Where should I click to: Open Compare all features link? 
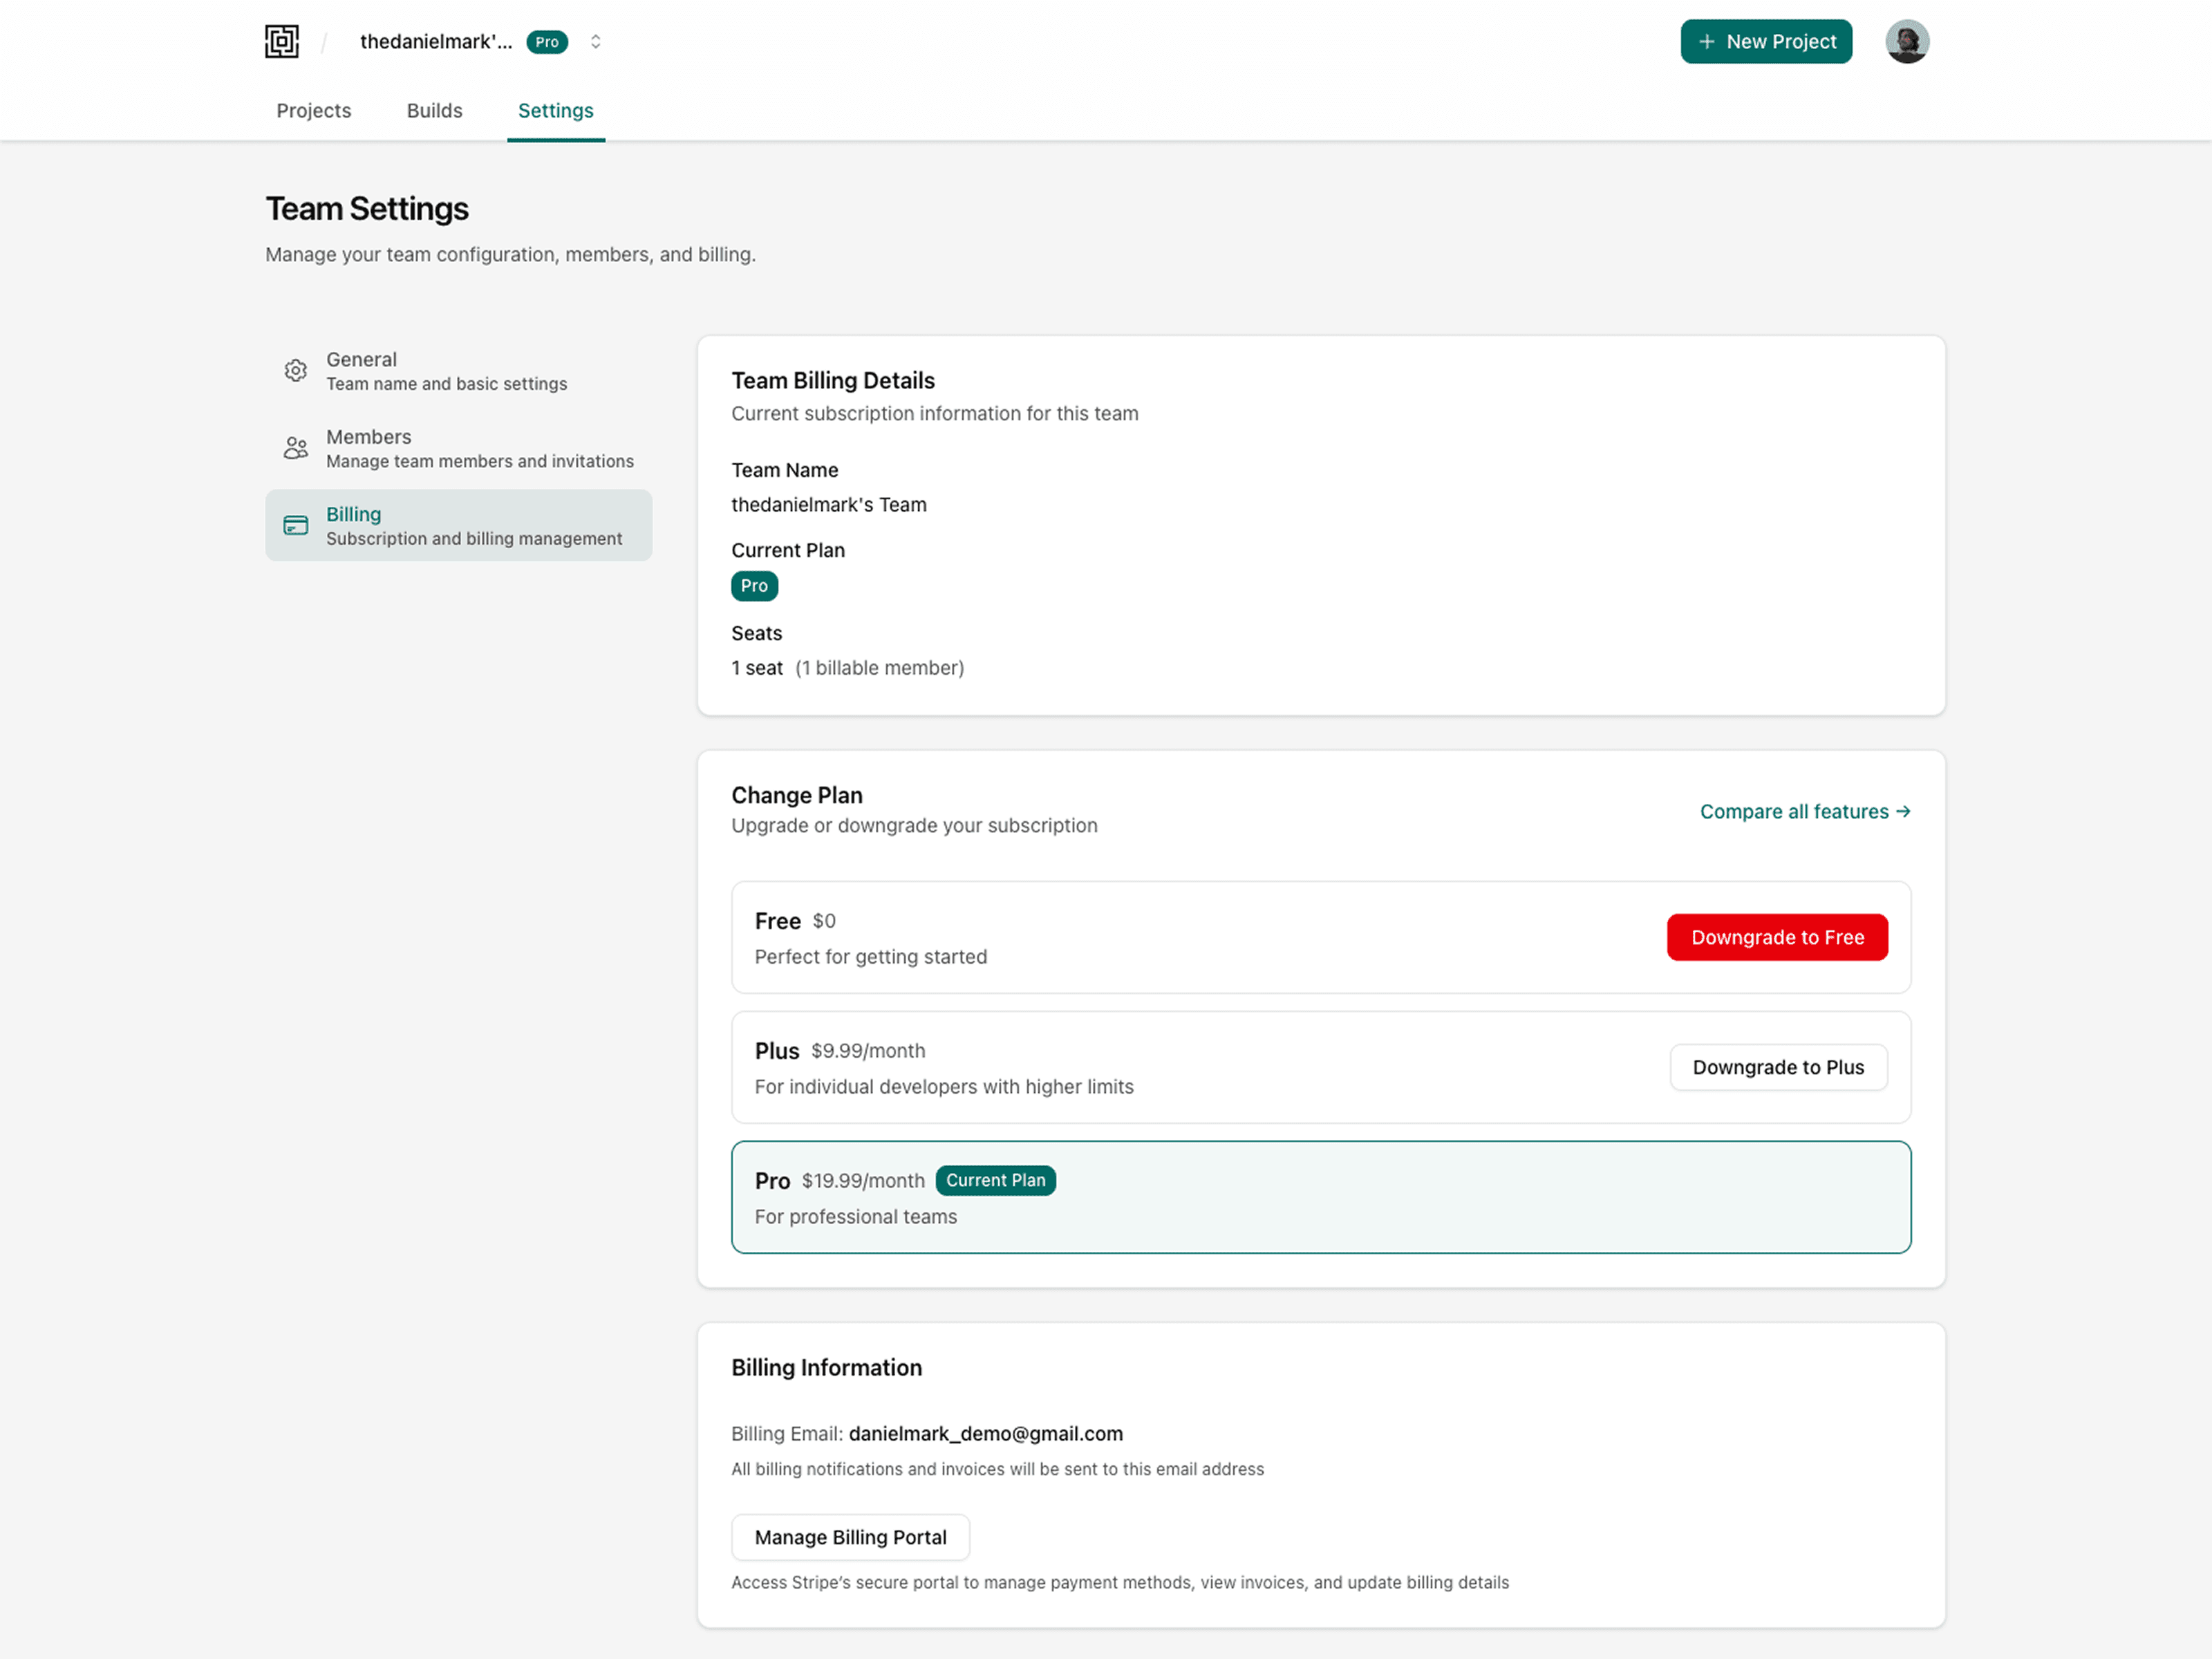1805,811
